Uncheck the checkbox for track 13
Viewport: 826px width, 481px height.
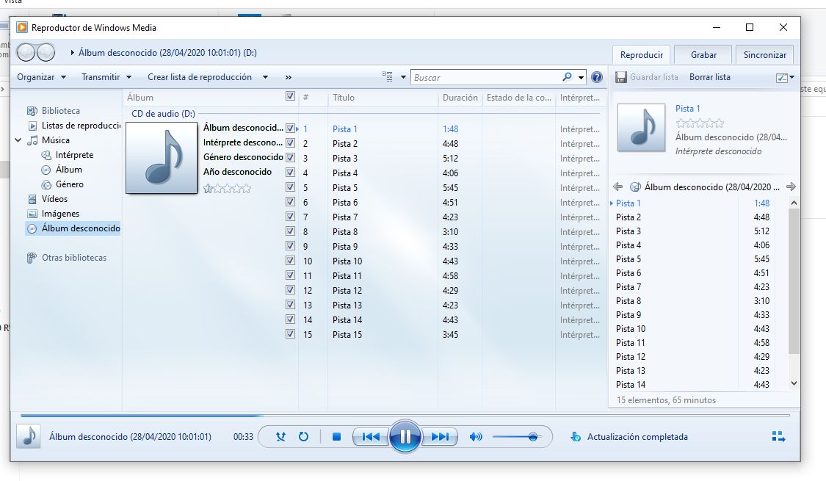290,305
